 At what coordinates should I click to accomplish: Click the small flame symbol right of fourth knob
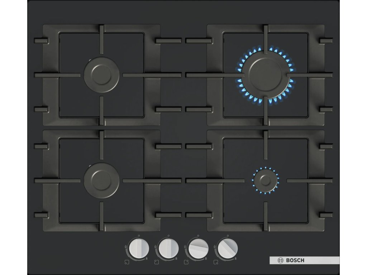click(235, 258)
